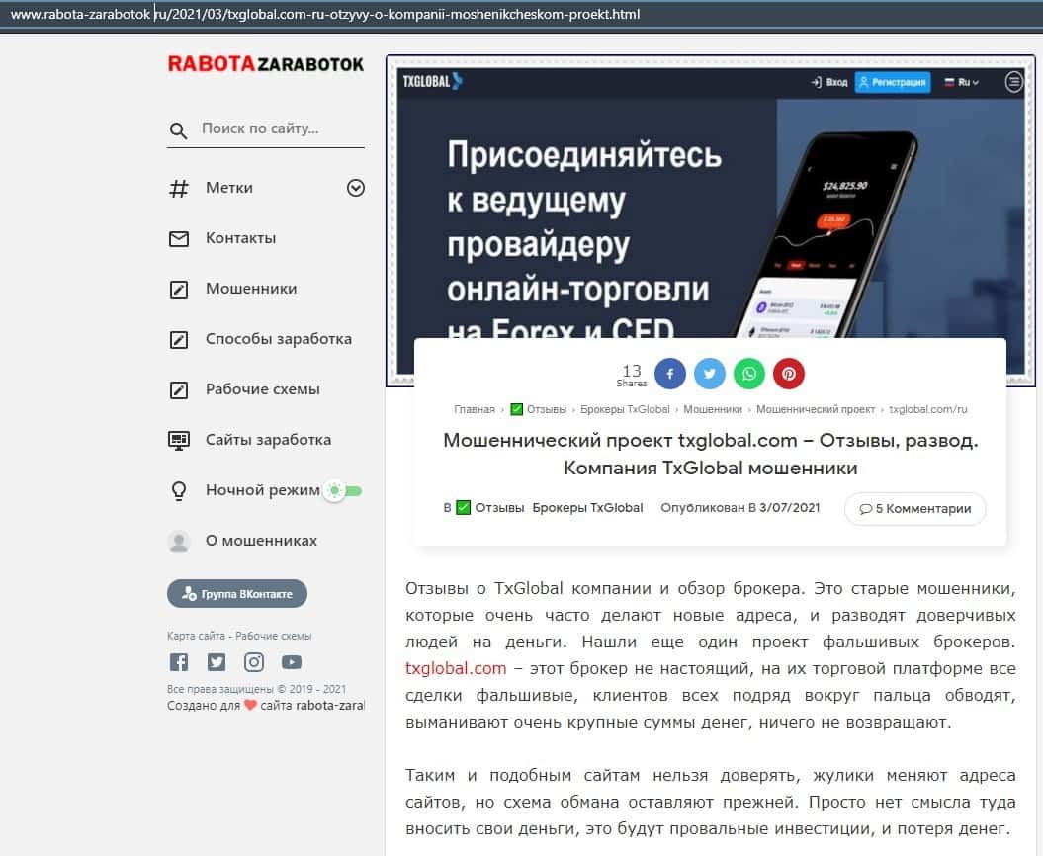Open the Ru language dropdown in the banner
Screen dimensions: 1043x856
coord(961,82)
